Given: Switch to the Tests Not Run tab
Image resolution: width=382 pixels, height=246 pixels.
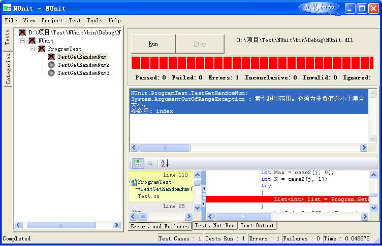Looking at the screenshot, I should coord(215,226).
